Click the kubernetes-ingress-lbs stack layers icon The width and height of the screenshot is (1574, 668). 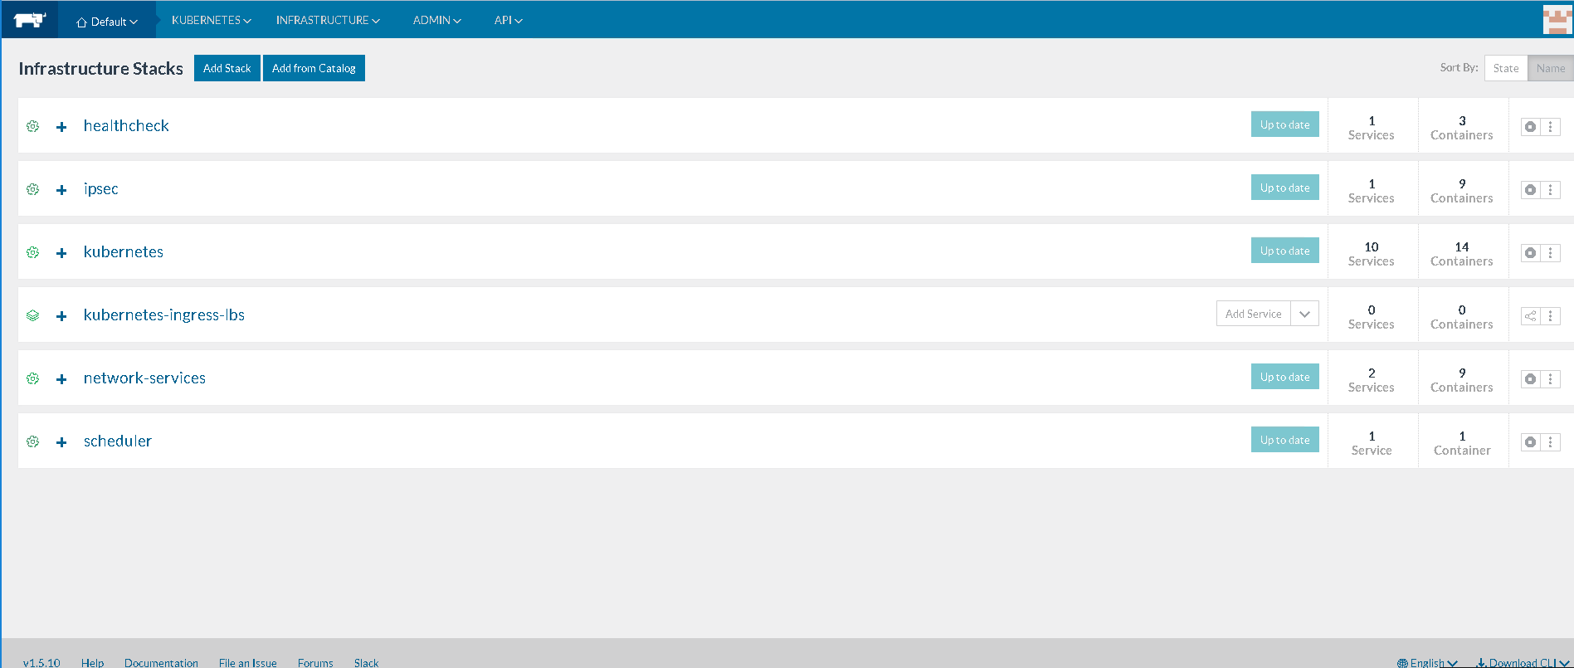[32, 315]
